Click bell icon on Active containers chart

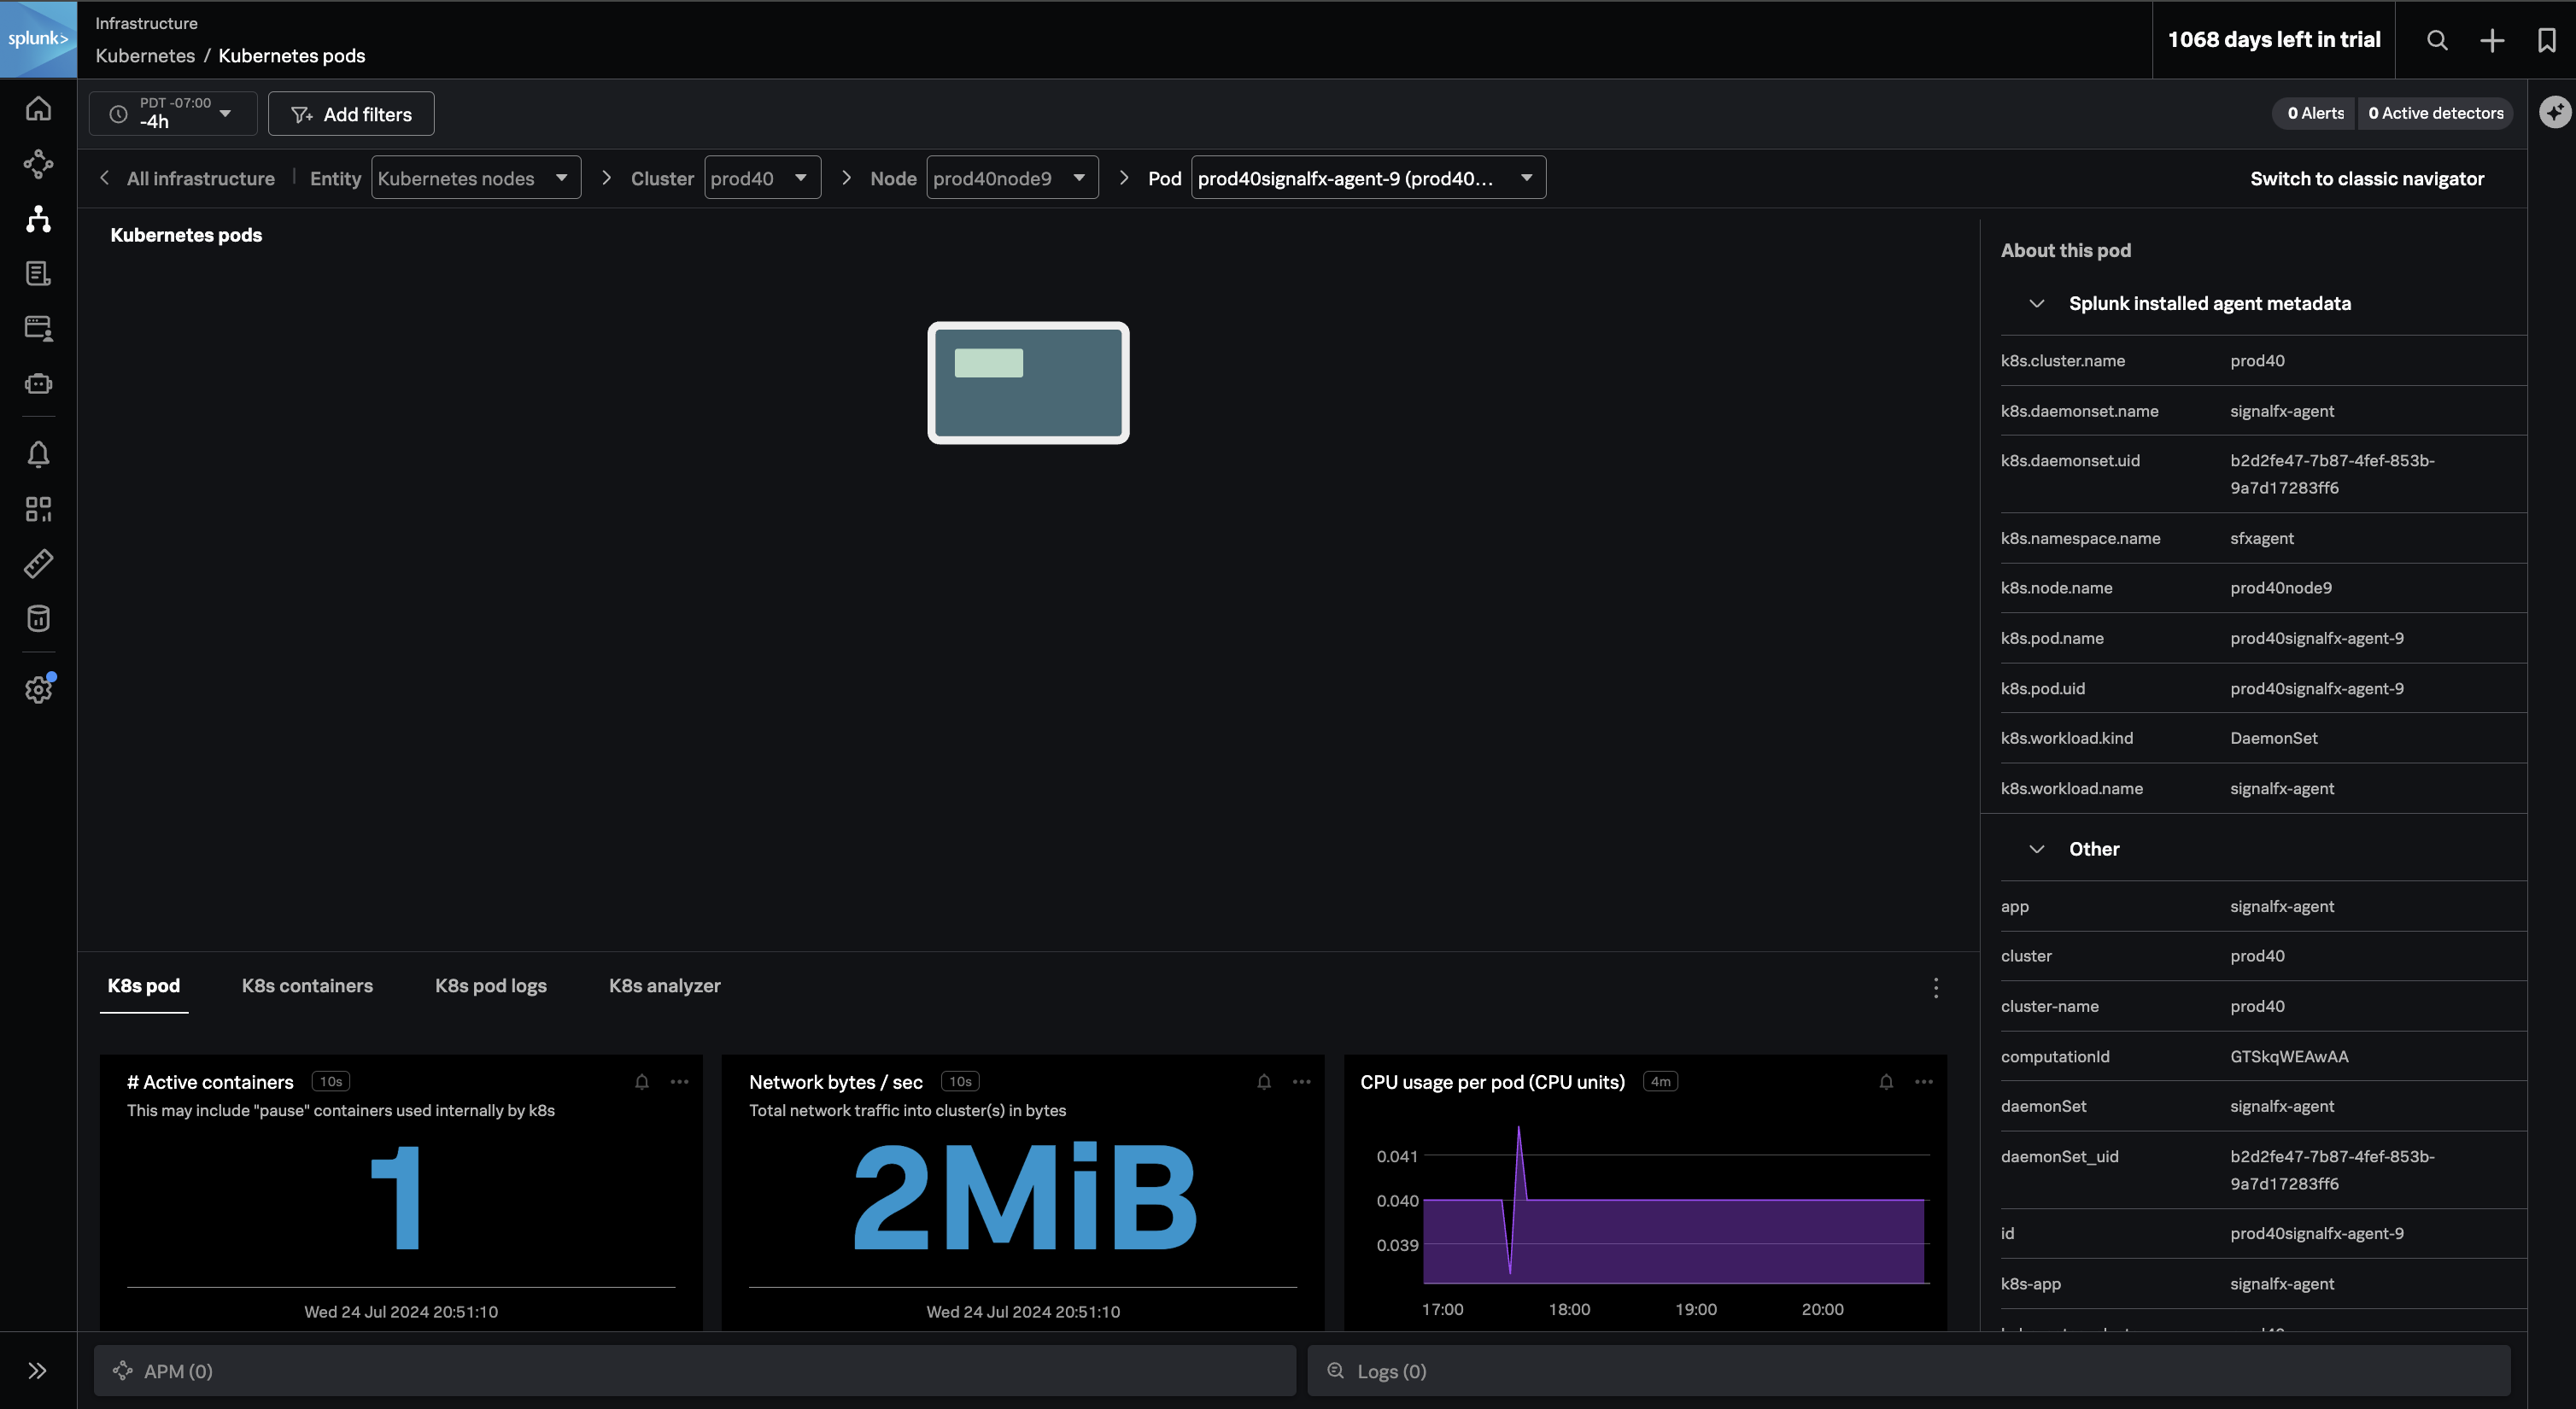[x=642, y=1082]
